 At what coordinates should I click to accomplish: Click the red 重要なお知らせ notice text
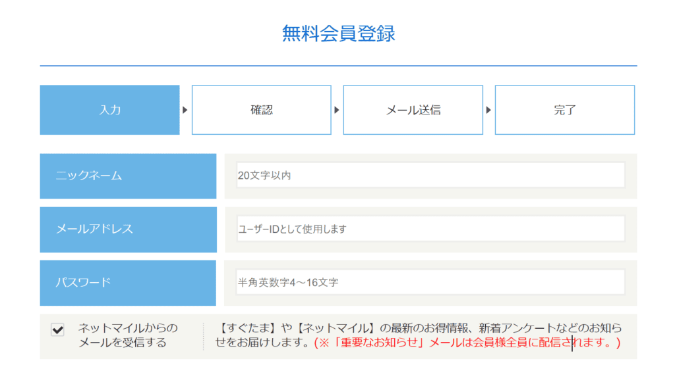point(467,343)
